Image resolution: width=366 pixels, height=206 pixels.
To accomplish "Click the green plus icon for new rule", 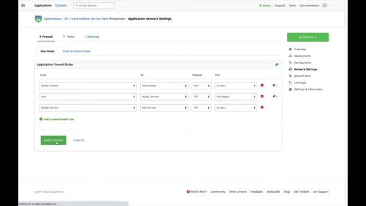I will pos(41,119).
